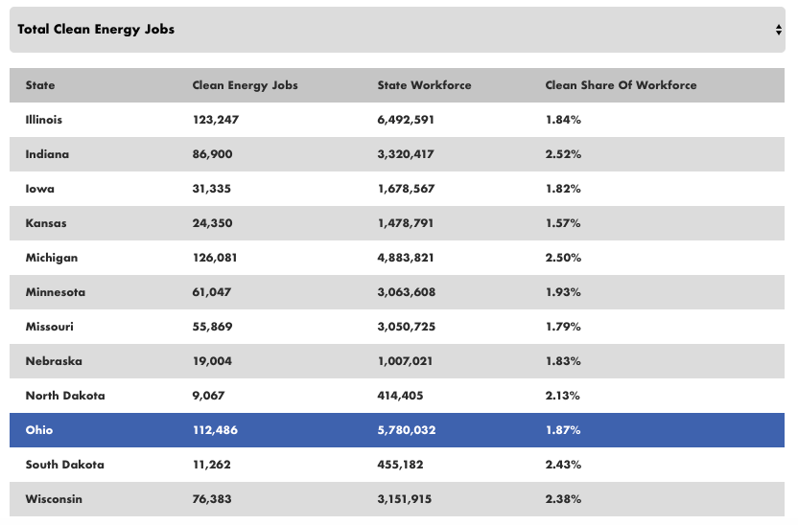Viewport: 798px width, 525px height.
Task: Click the South Dakota row
Action: click(x=64, y=465)
